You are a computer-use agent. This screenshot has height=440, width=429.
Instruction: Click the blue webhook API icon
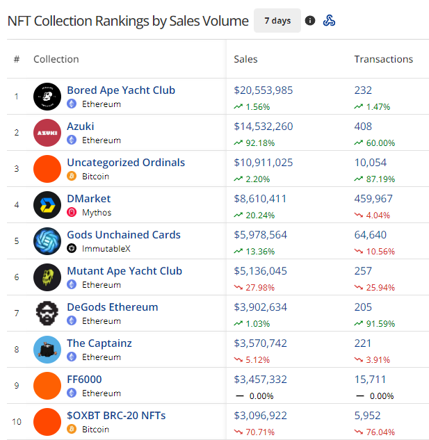(330, 21)
